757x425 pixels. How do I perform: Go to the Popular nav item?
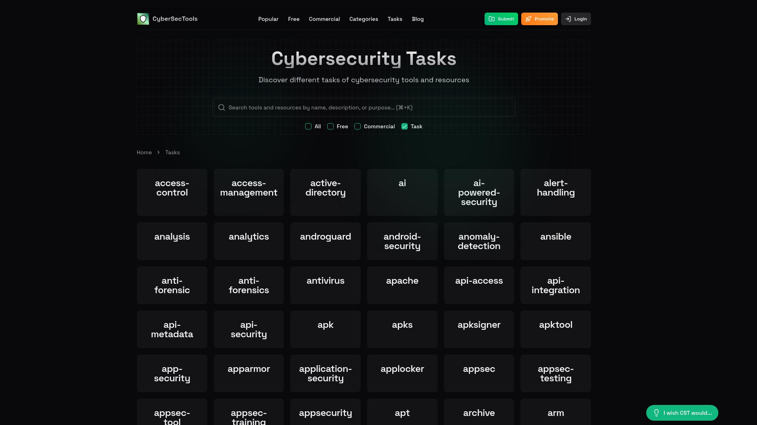[x=268, y=19]
